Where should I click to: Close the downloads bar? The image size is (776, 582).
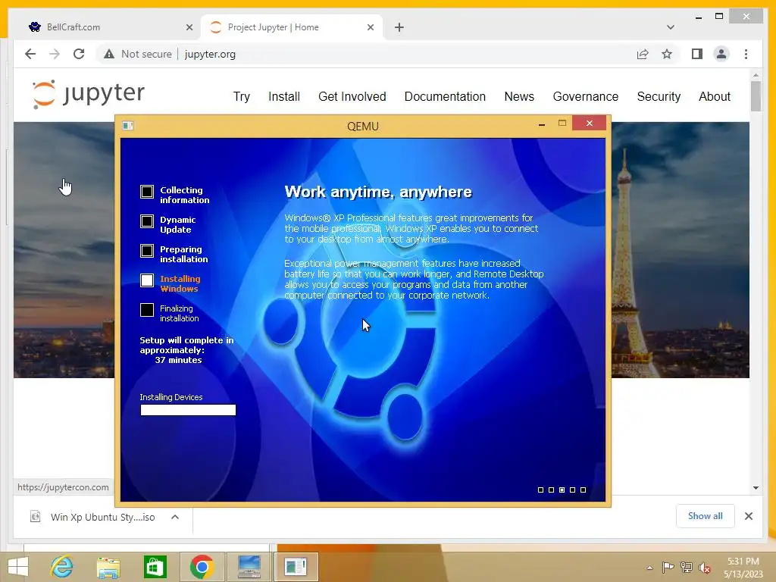748,516
